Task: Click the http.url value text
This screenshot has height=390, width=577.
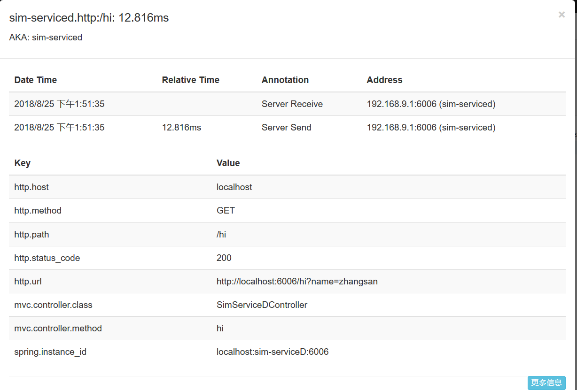Action: point(297,282)
